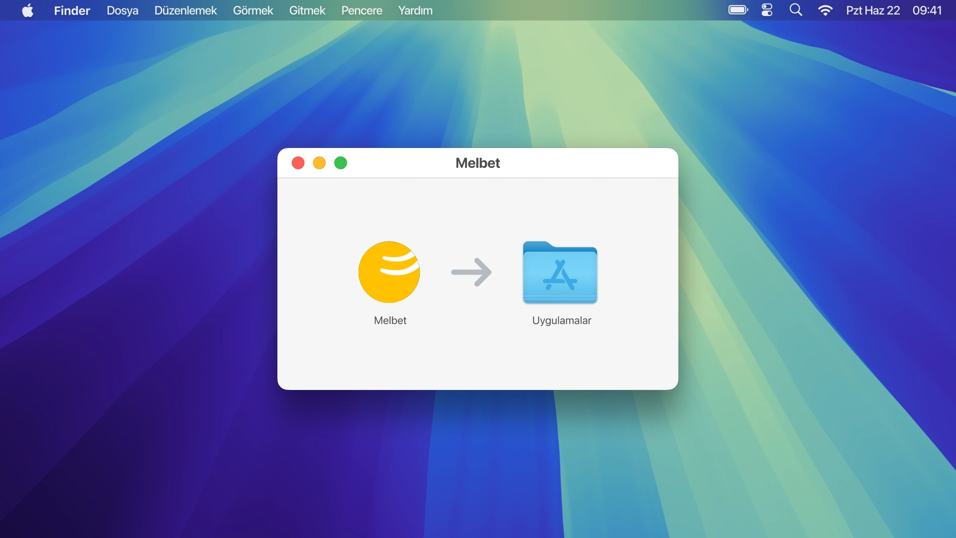
Task: Select the Uygulamalar folder icon
Action: (560, 272)
